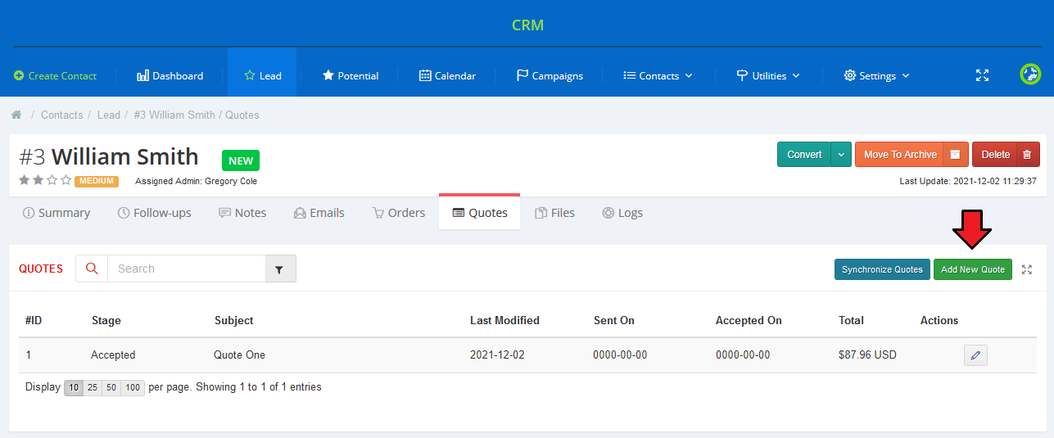Switch to the Files tab
The width and height of the screenshot is (1054, 438).
(555, 213)
